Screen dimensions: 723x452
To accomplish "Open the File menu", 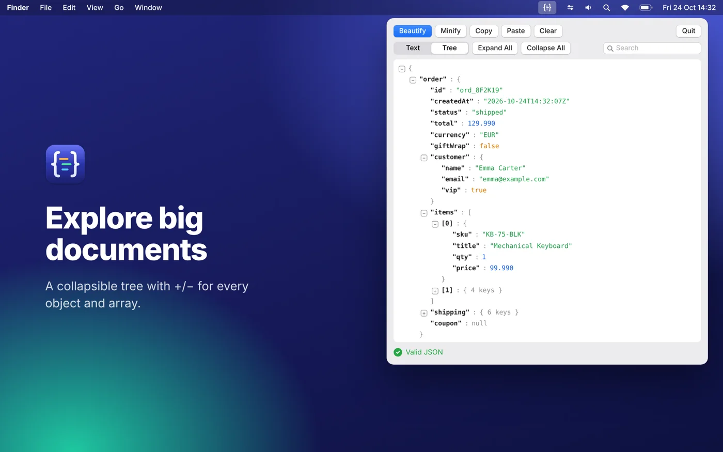I will point(46,8).
